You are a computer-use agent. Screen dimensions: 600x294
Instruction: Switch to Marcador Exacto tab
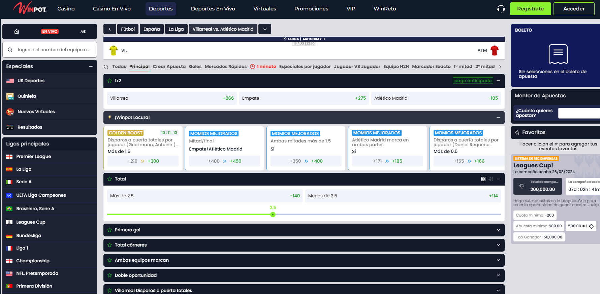(x=431, y=67)
